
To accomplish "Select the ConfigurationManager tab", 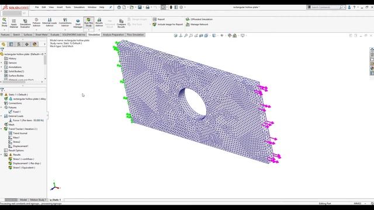I will [x=19, y=44].
